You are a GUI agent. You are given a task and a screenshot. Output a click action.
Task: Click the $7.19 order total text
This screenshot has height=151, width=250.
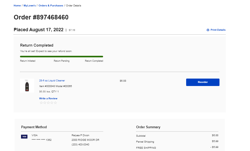tap(72, 30)
